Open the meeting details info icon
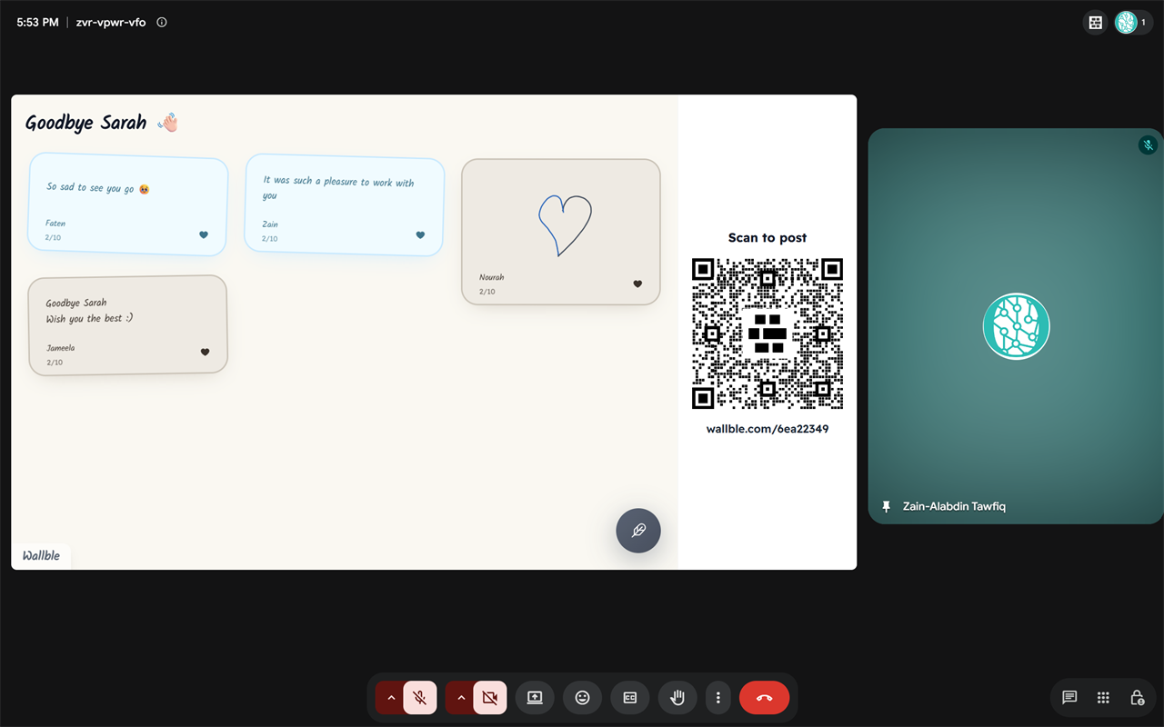1164x727 pixels. click(x=162, y=23)
